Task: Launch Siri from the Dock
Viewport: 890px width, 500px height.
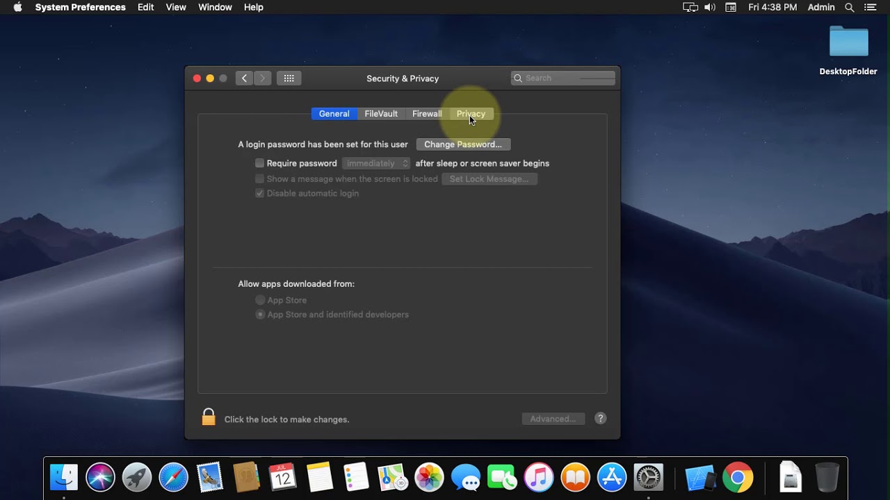Action: pyautogui.click(x=100, y=478)
